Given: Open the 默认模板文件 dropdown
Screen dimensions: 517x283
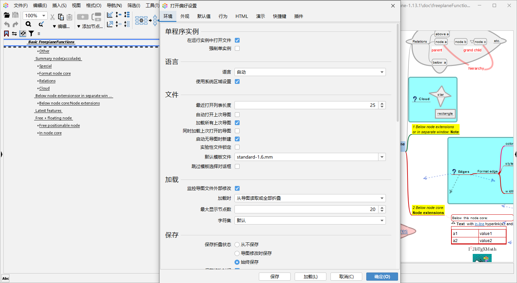Looking at the screenshot, I should [310, 157].
